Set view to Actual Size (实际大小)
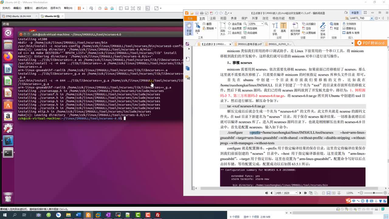This screenshot has height=219, width=389. pyautogui.click(x=223, y=29)
